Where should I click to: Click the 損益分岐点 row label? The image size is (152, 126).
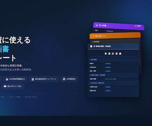pyautogui.click(x=93, y=91)
